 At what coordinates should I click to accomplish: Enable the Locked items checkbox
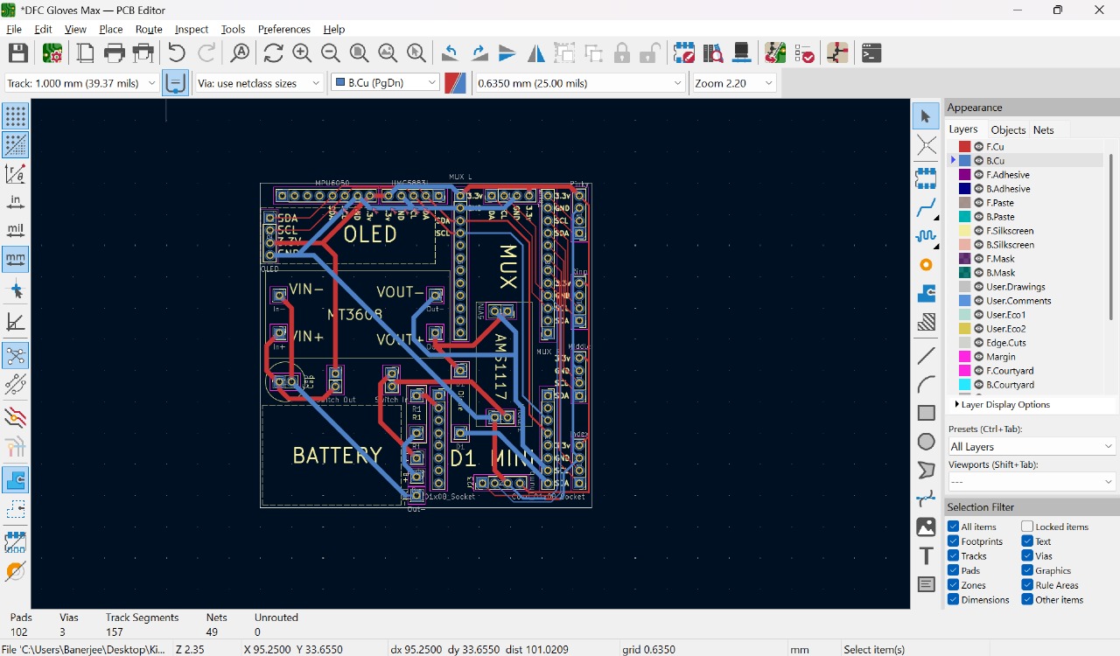point(1027,527)
